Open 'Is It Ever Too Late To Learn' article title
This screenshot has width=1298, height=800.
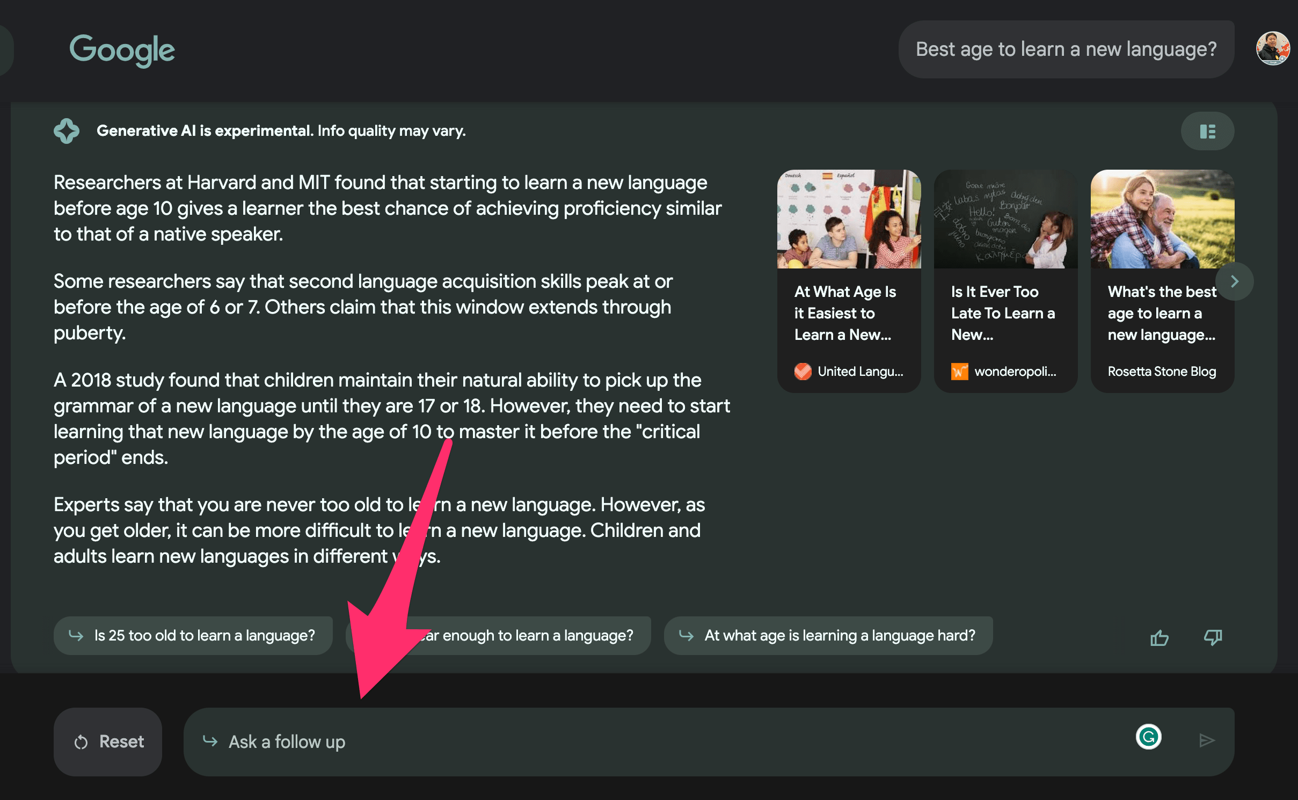coord(1003,313)
